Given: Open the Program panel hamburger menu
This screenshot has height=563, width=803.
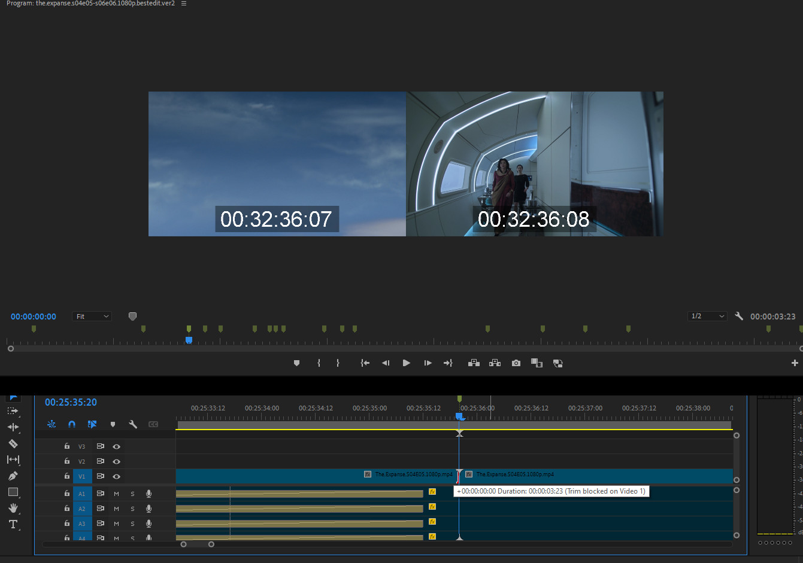Looking at the screenshot, I should pyautogui.click(x=184, y=4).
